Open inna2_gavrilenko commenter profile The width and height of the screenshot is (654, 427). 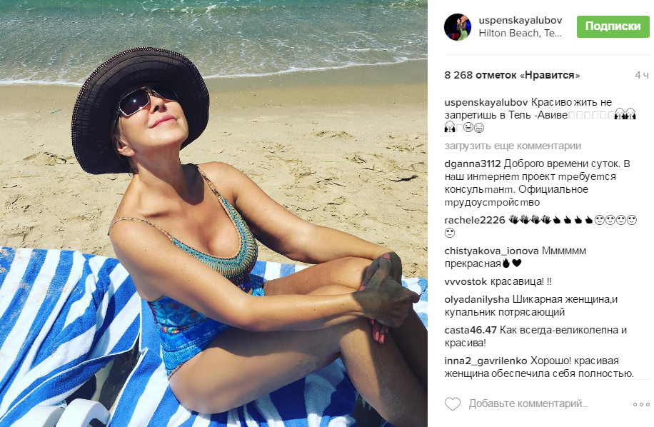pos(486,361)
